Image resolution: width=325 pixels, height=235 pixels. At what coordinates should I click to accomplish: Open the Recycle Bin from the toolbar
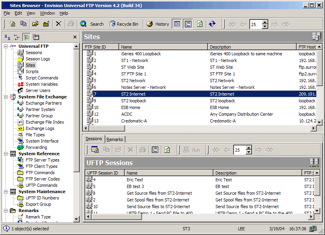[x=124, y=24]
